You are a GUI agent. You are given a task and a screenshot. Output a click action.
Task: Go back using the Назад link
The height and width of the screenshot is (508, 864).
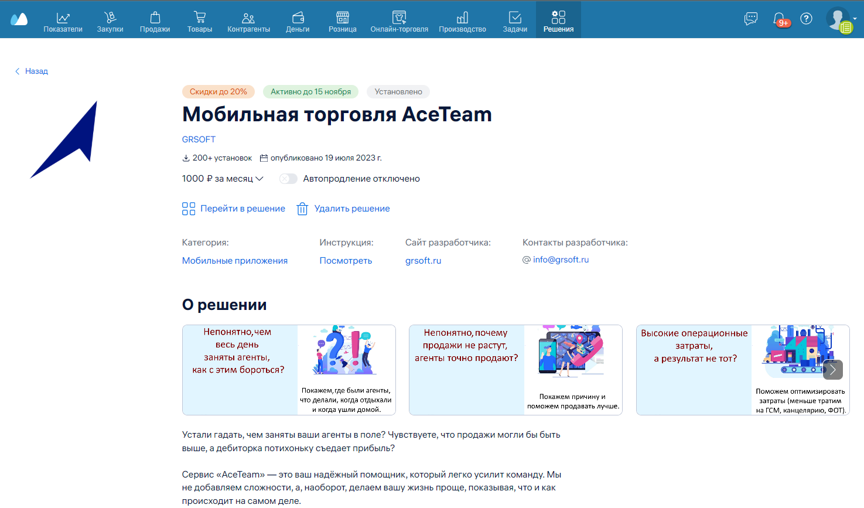pyautogui.click(x=32, y=71)
